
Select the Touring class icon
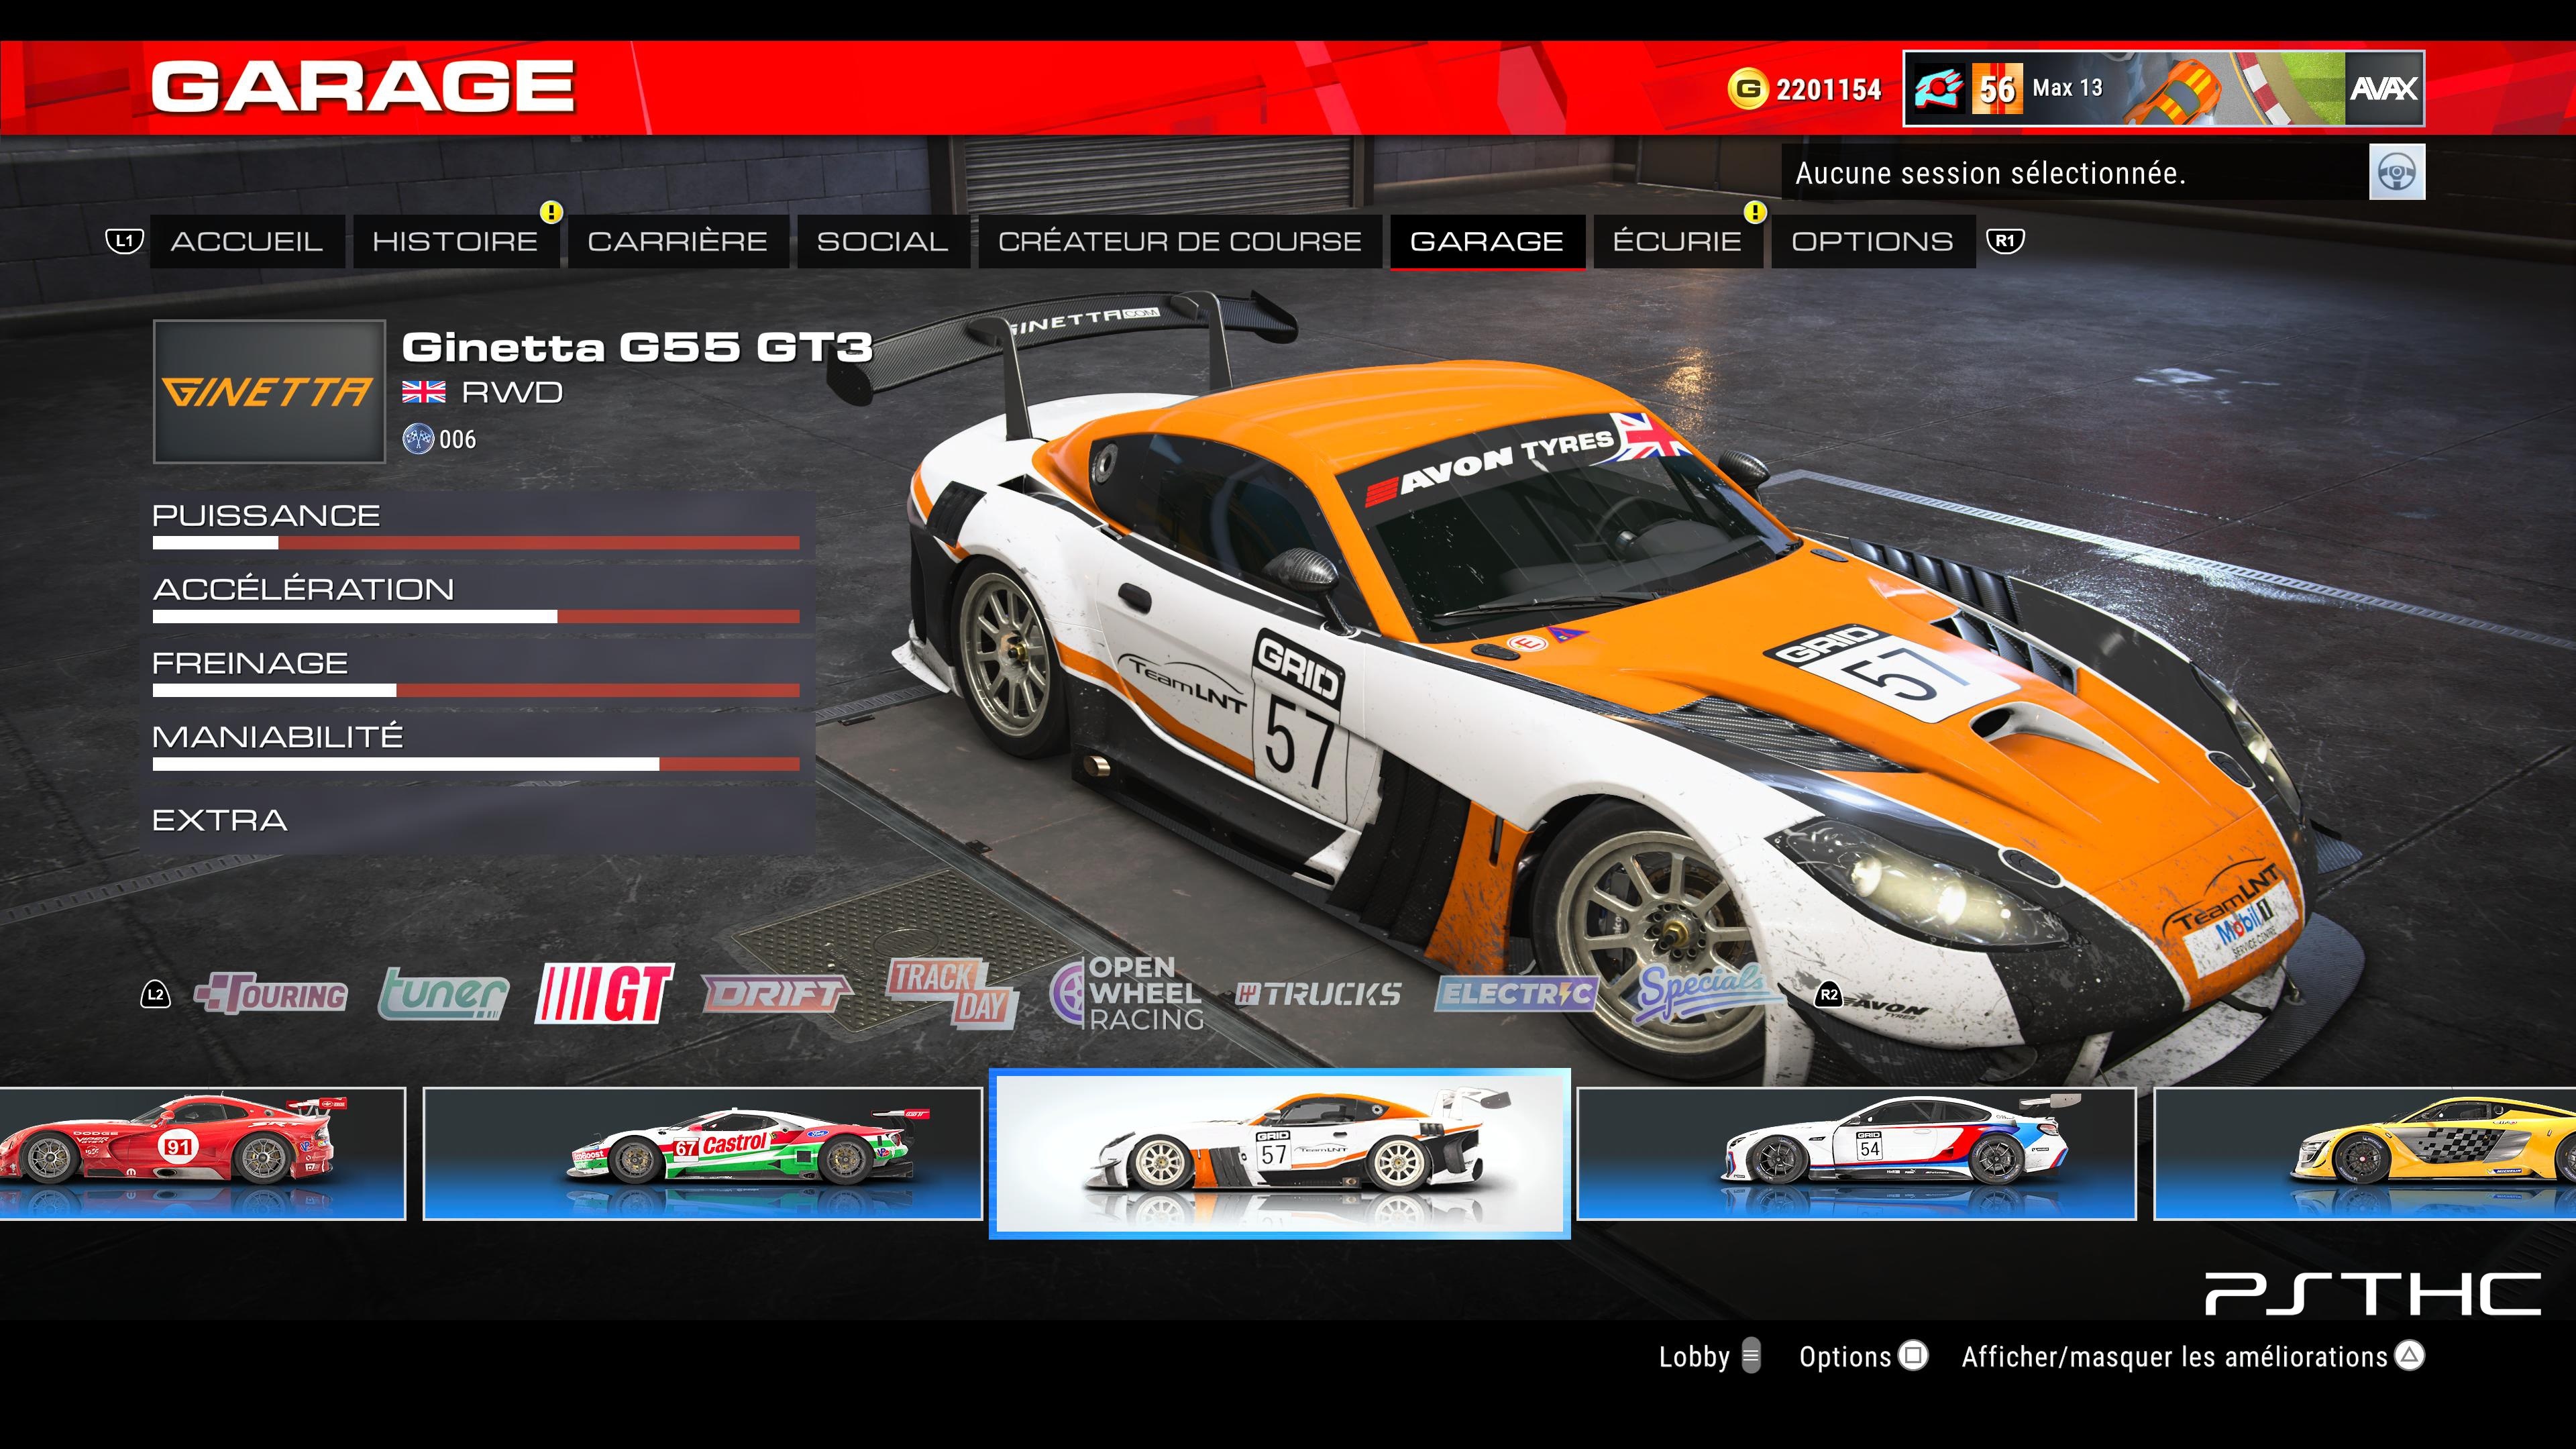coord(272,994)
